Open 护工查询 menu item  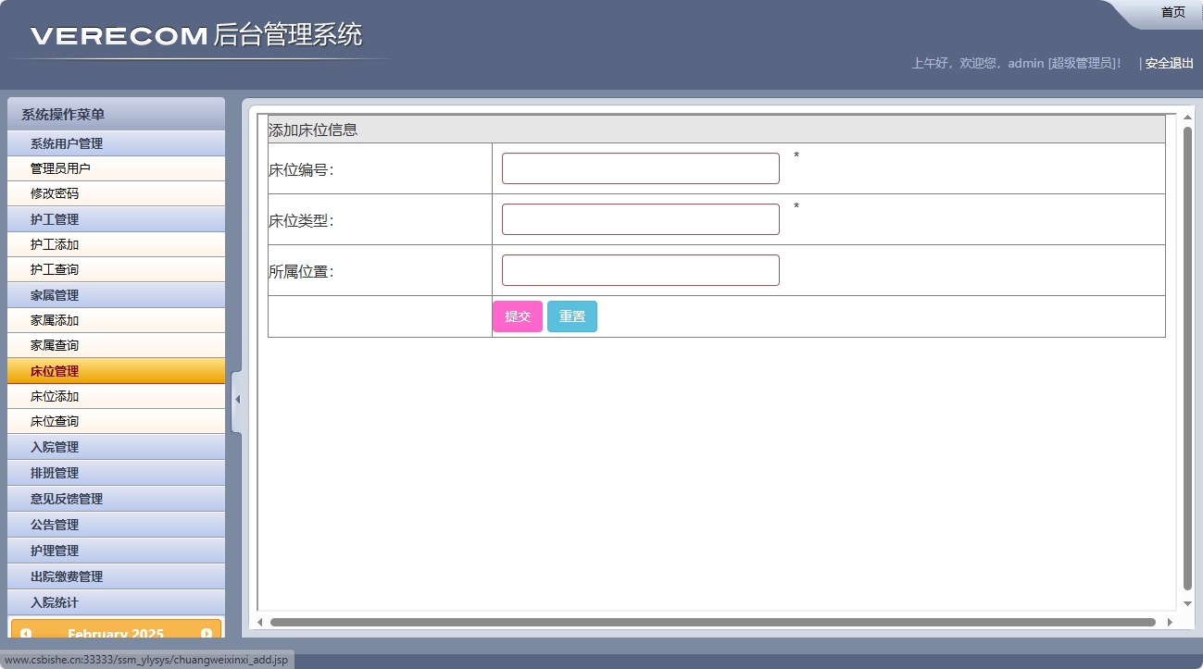[x=116, y=269]
